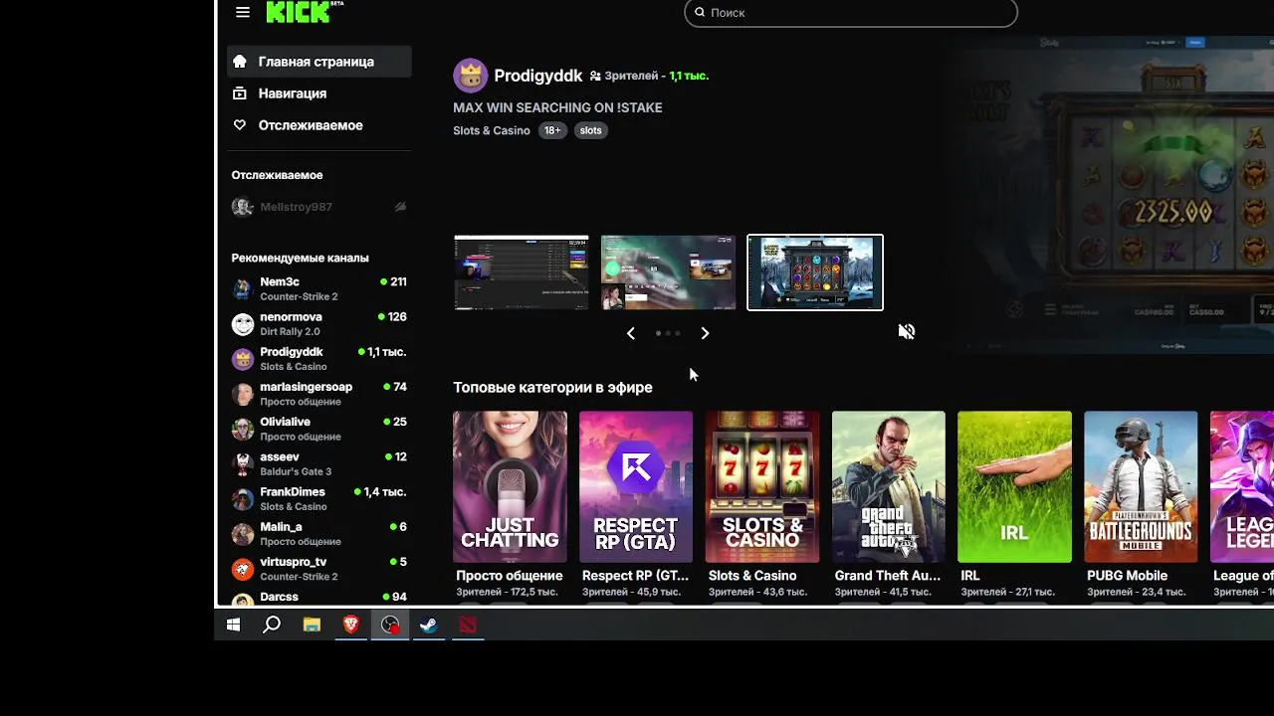This screenshot has height=716, width=1274.
Task: Click virtuspro_tv's orange avatar icon
Action: (243, 569)
